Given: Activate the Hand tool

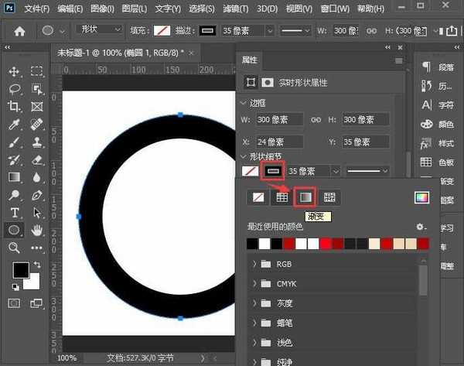Looking at the screenshot, I should click(36, 230).
